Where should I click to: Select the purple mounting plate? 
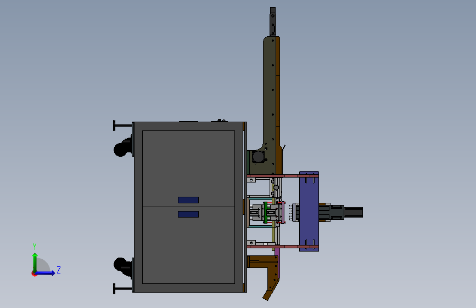[309, 212]
